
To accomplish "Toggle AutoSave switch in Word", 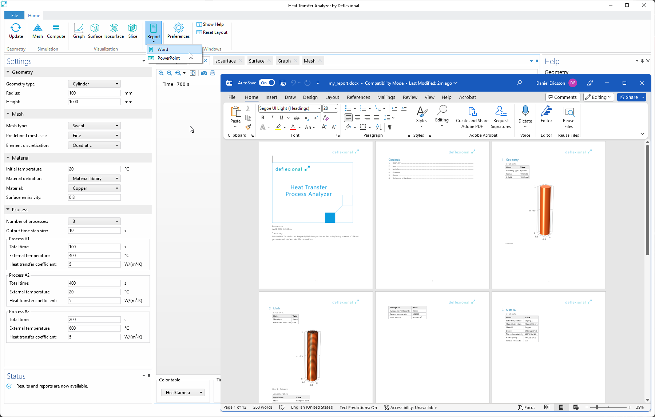I will click(267, 83).
